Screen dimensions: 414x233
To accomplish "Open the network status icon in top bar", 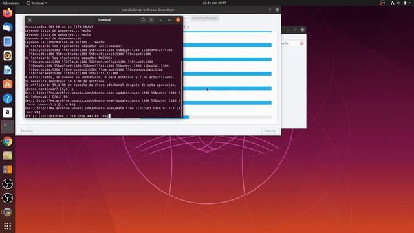I will [393, 3].
